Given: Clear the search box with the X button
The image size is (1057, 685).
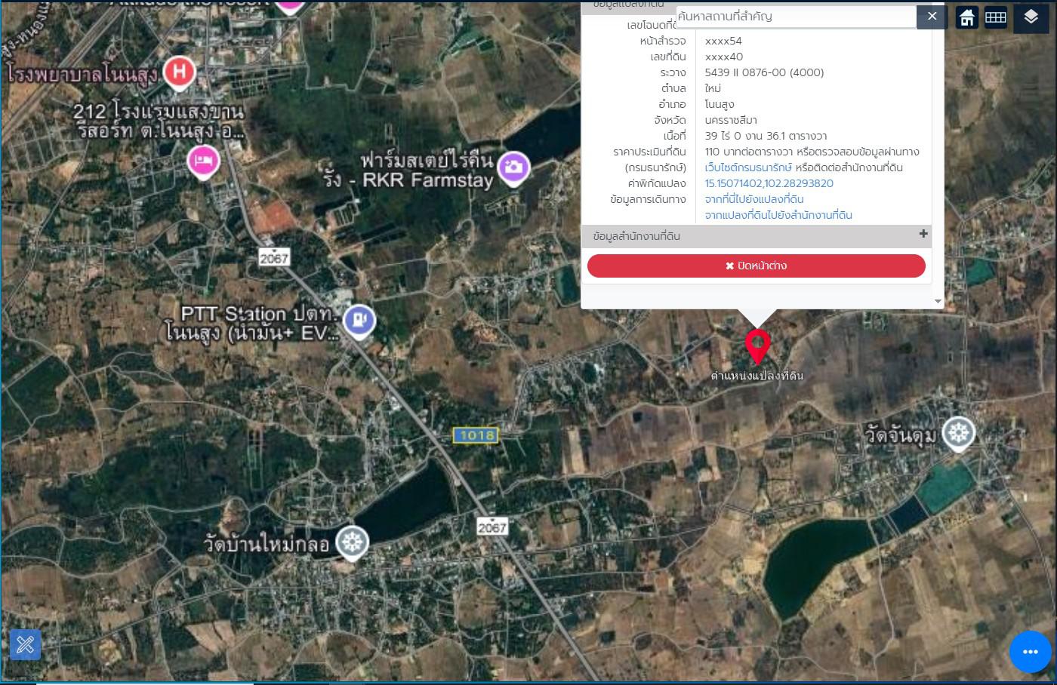Looking at the screenshot, I should (932, 17).
